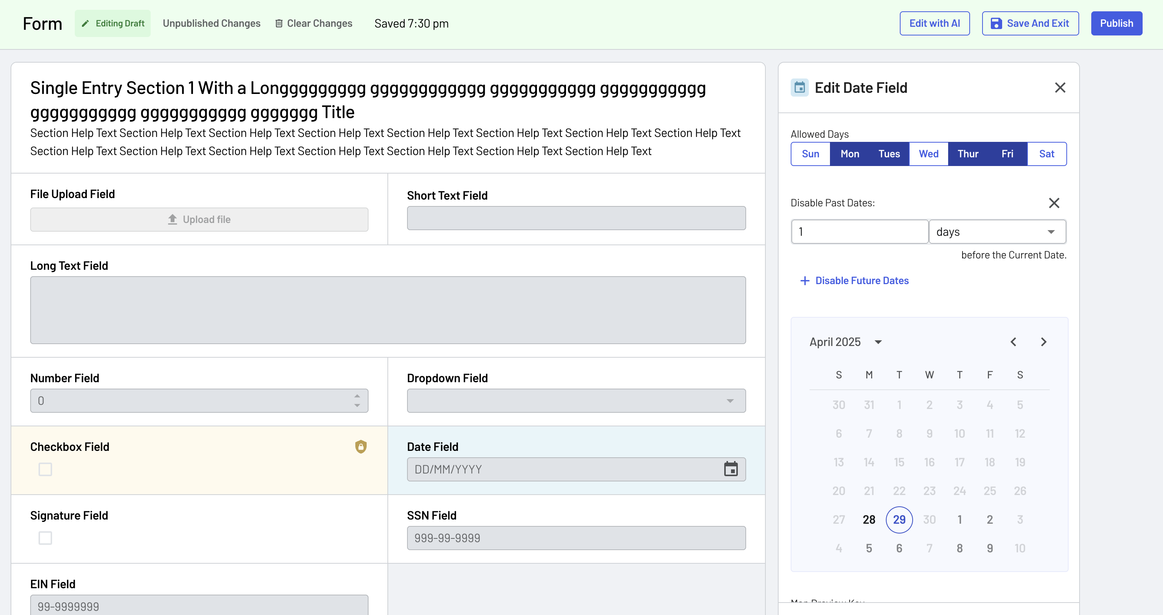Select April 29 in the calendar

pyautogui.click(x=898, y=519)
